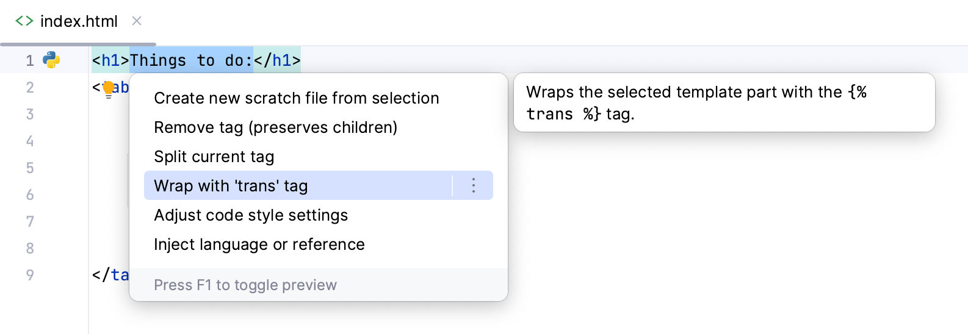Select the index.html editor tab
Image resolution: width=968 pixels, height=334 pixels.
tap(79, 21)
